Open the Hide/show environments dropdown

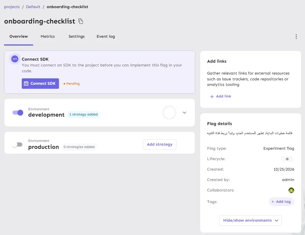click(250, 220)
